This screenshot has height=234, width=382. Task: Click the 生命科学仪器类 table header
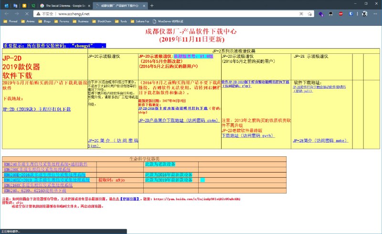coord(144,159)
